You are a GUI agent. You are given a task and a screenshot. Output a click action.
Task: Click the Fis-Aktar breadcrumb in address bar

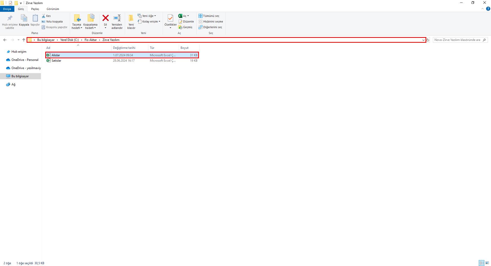click(91, 40)
